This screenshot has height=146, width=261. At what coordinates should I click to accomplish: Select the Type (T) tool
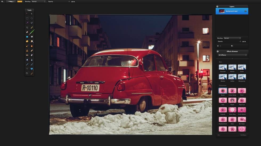[x=27, y=69]
